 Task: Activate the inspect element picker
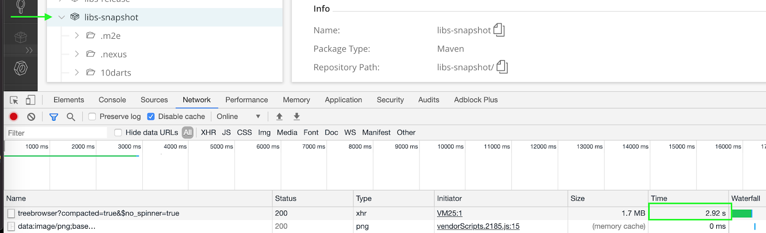coord(14,100)
